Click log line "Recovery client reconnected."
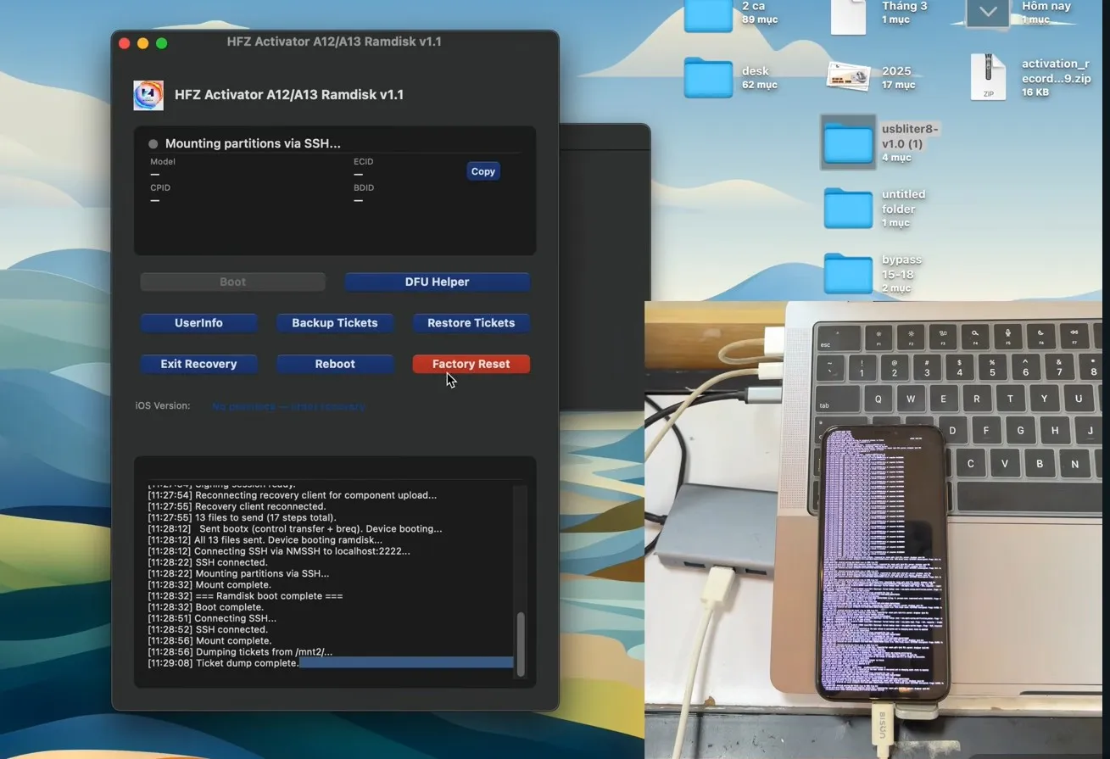The height and width of the screenshot is (759, 1110). click(237, 506)
